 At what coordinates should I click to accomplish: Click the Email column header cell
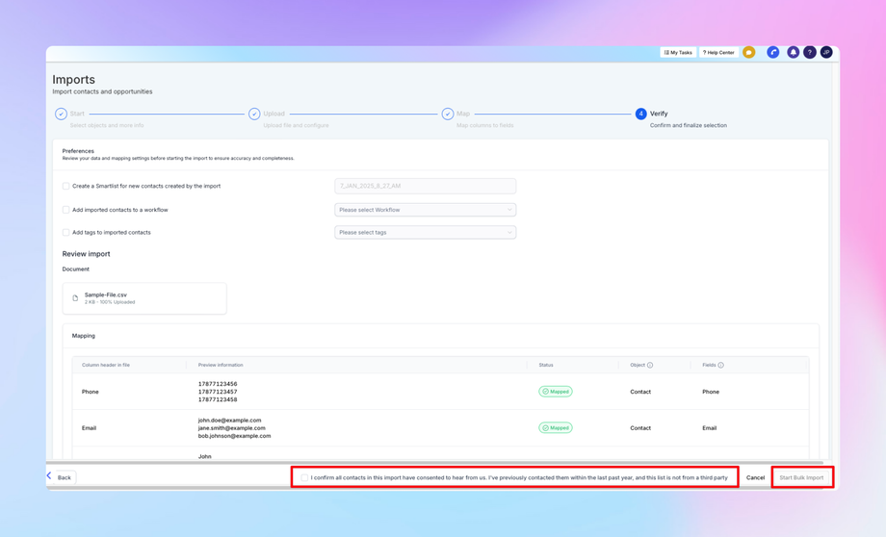click(x=90, y=428)
